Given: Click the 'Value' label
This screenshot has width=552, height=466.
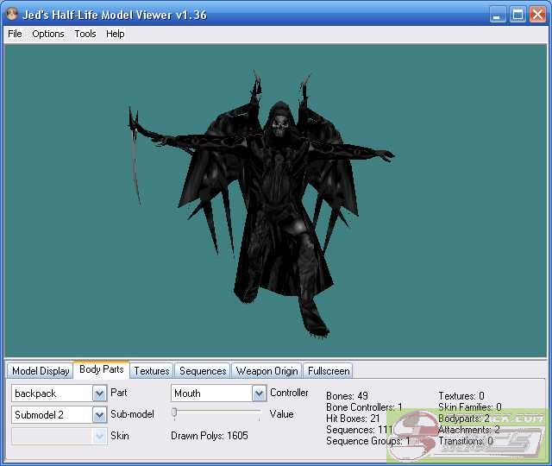Looking at the screenshot, I should click(281, 414).
